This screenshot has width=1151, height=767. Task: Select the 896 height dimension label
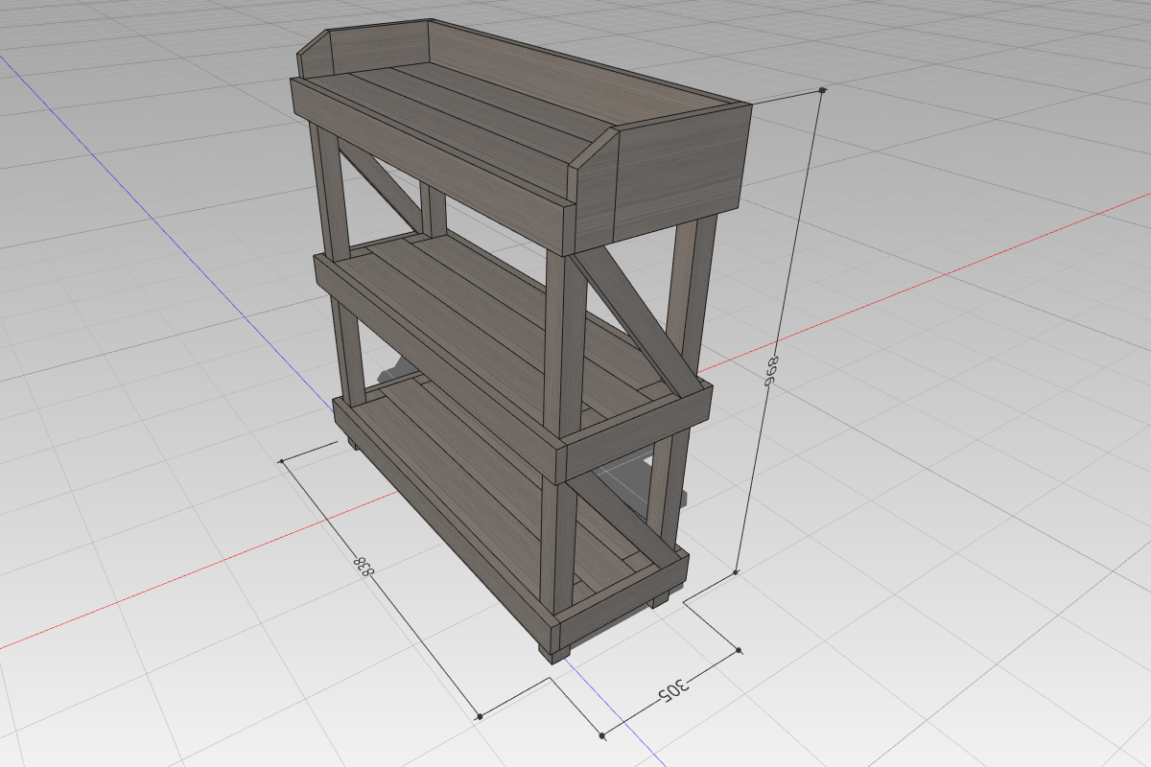coord(772,372)
